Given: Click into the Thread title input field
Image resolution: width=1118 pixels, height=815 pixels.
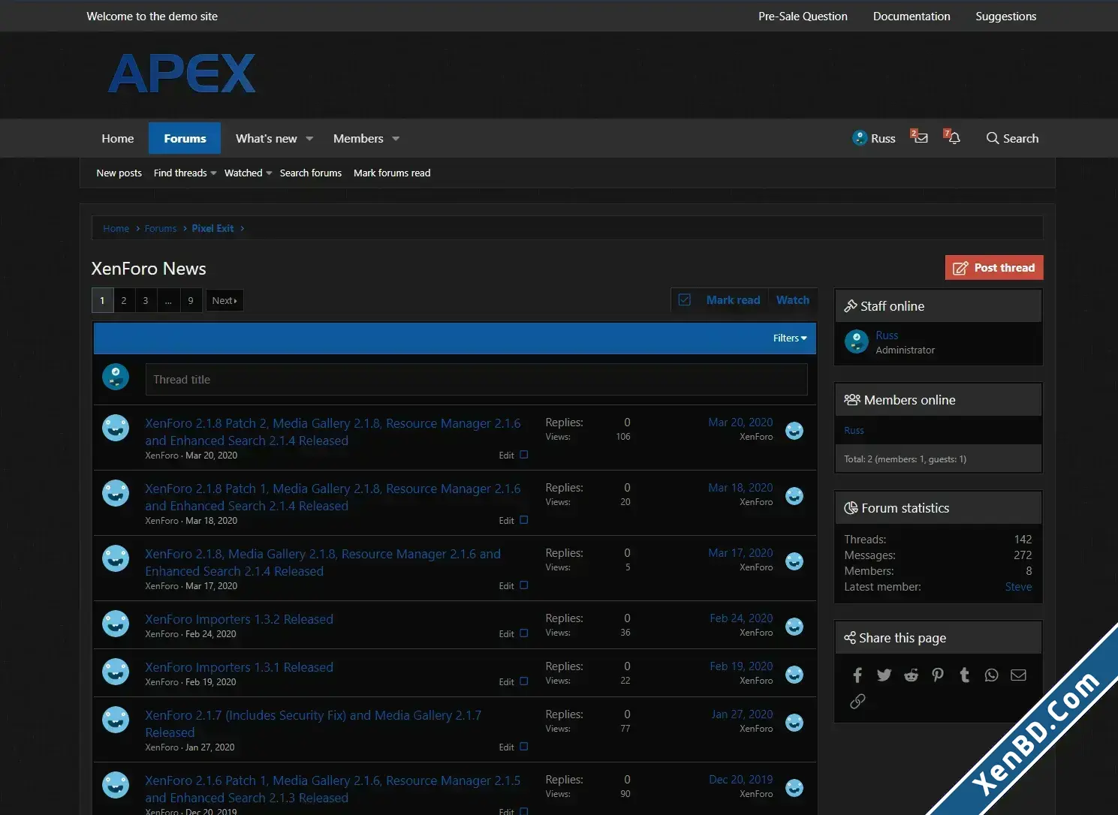Looking at the screenshot, I should pyautogui.click(x=476, y=380).
